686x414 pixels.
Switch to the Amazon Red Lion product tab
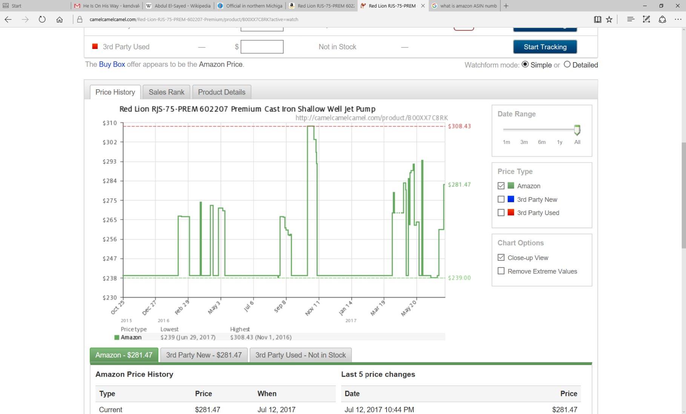click(x=322, y=6)
